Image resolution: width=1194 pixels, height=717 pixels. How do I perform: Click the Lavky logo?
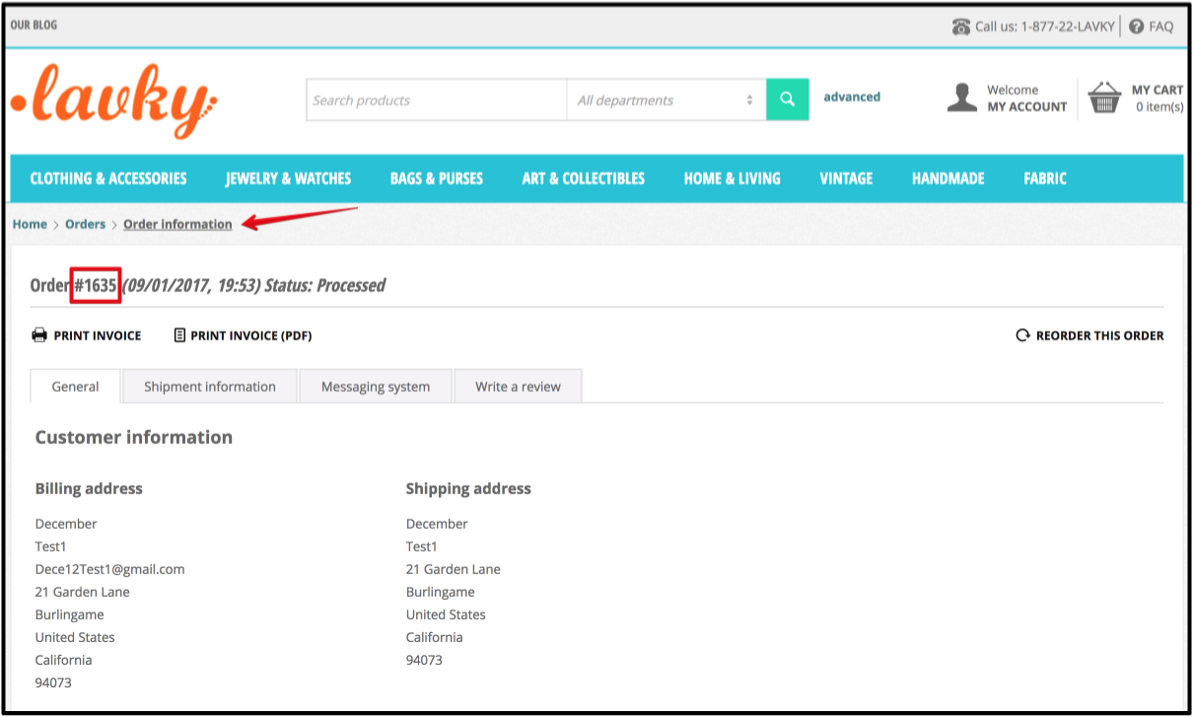click(x=113, y=99)
